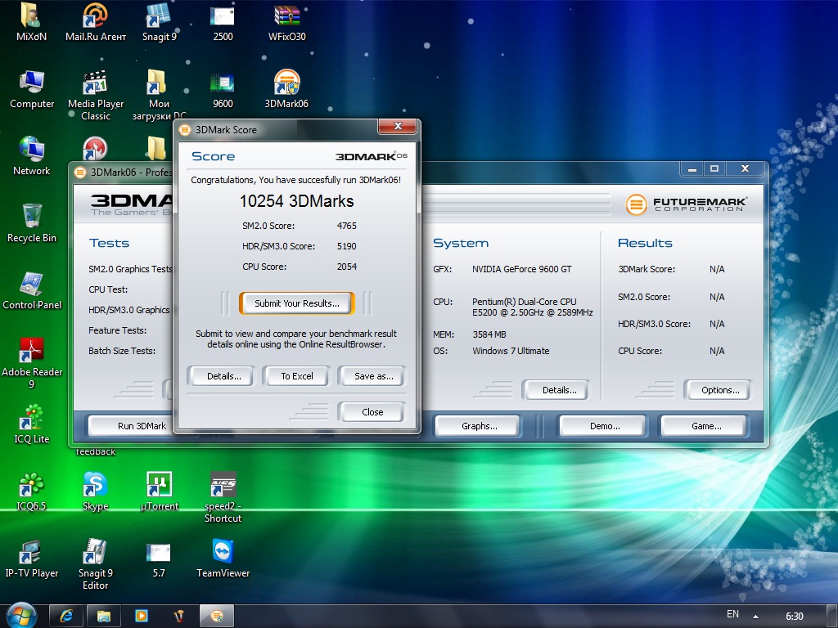Screen dimensions: 838x628
Task: Close the 3DMark Score dialog with X
Action: pos(397,126)
